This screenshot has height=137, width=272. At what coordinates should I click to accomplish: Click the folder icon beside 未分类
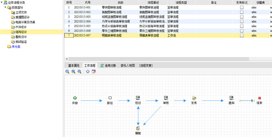[x=9, y=46]
